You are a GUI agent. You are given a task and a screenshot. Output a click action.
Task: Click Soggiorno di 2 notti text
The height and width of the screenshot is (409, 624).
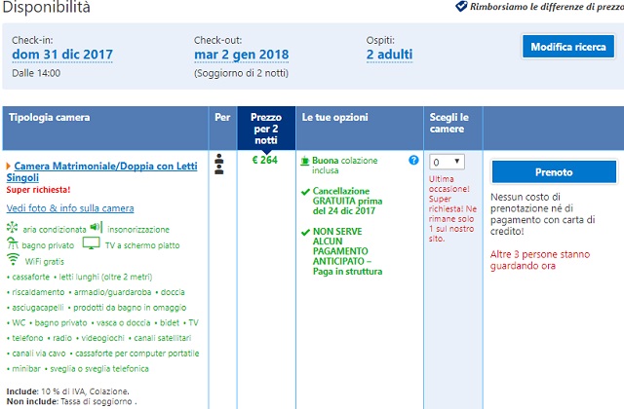(x=241, y=73)
